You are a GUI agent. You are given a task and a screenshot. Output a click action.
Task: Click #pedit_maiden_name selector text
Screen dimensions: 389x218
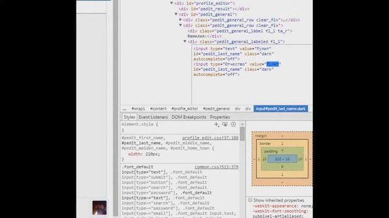click(144, 148)
